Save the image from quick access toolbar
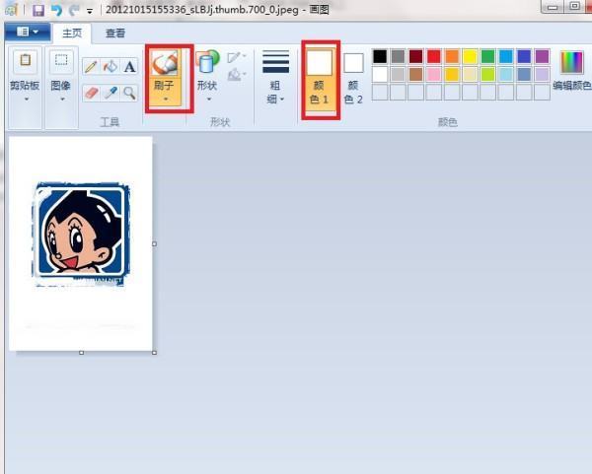This screenshot has width=592, height=474. point(38,10)
